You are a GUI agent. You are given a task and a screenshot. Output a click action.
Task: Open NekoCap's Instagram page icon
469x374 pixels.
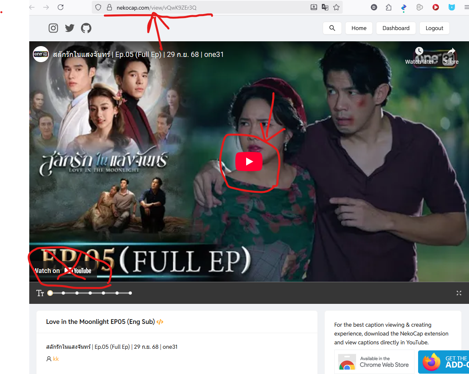click(53, 28)
